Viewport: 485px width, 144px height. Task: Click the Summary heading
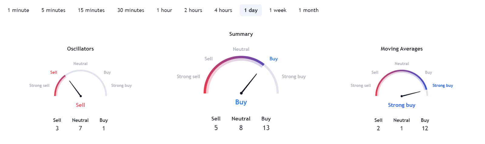(241, 34)
